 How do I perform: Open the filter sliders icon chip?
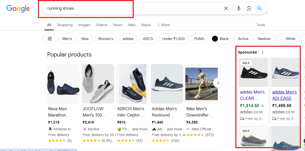(x=50, y=39)
